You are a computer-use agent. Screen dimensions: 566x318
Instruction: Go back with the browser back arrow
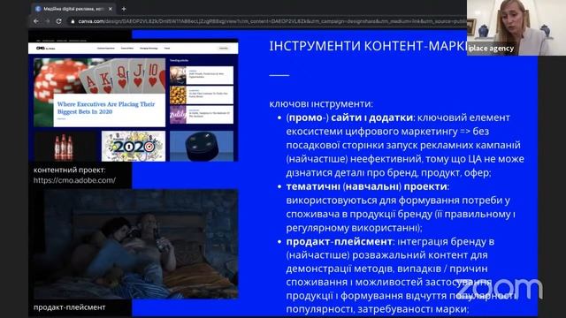pos(36,21)
